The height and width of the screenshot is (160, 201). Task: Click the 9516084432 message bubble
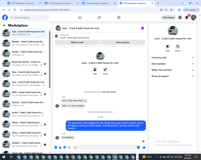point(68,138)
